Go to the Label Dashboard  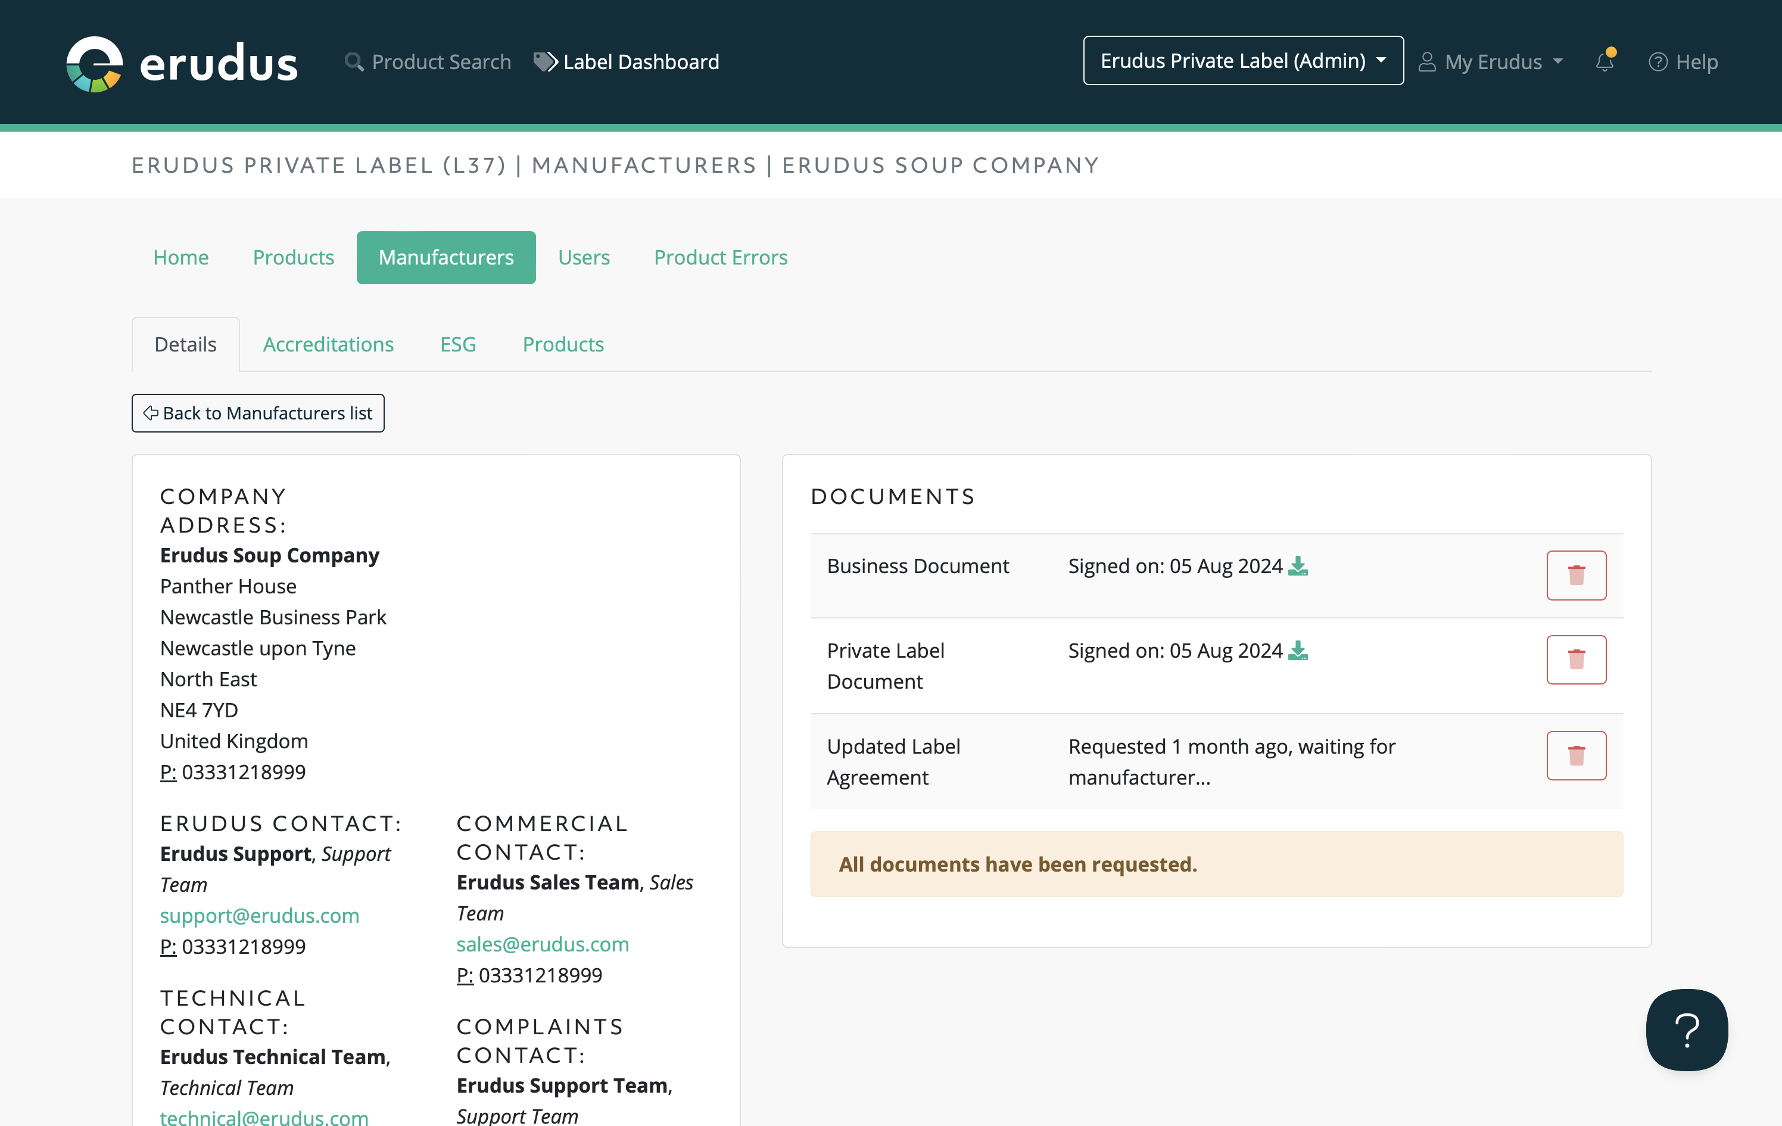coord(626,61)
